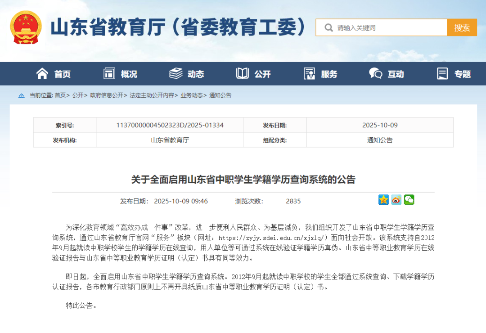Image resolution: width=486 pixels, height=333 pixels.
Task: Click 通知公告 at end of breadcrumb
Action: click(220, 95)
